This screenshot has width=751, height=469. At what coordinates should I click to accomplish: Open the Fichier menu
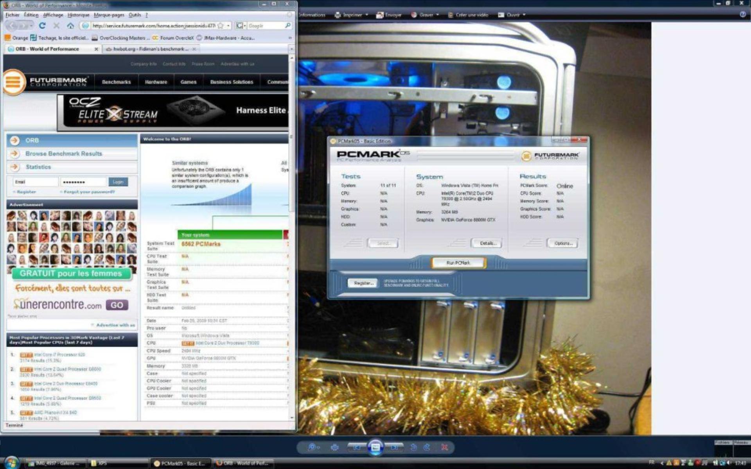coord(12,15)
